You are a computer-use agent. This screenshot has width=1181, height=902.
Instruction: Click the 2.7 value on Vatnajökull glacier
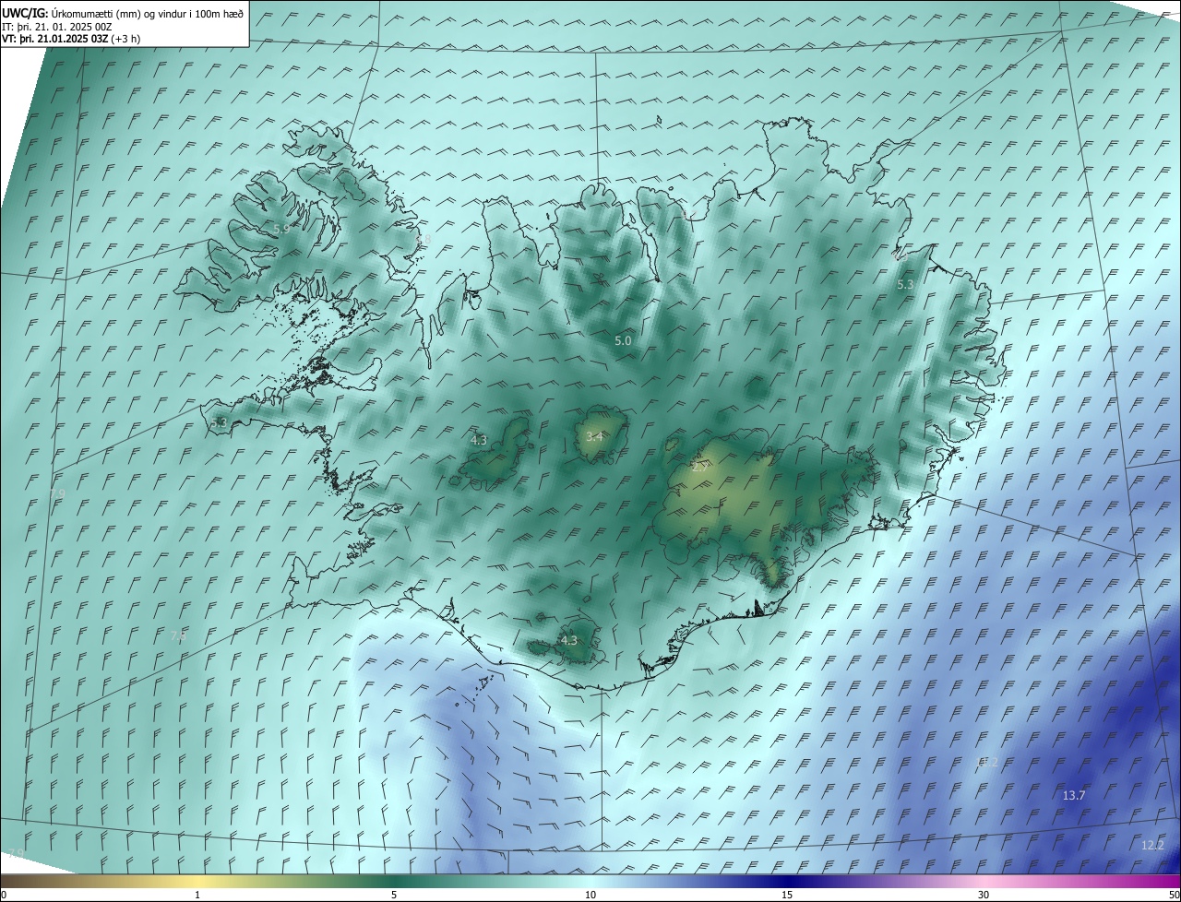tap(700, 468)
